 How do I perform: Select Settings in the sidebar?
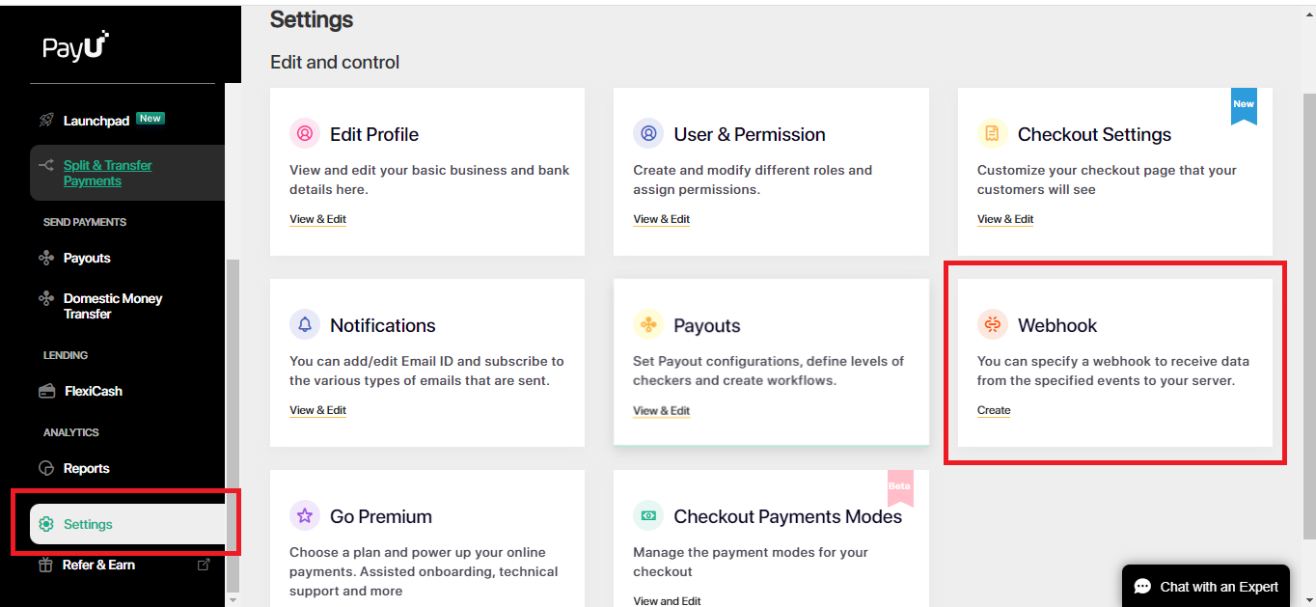tap(88, 524)
